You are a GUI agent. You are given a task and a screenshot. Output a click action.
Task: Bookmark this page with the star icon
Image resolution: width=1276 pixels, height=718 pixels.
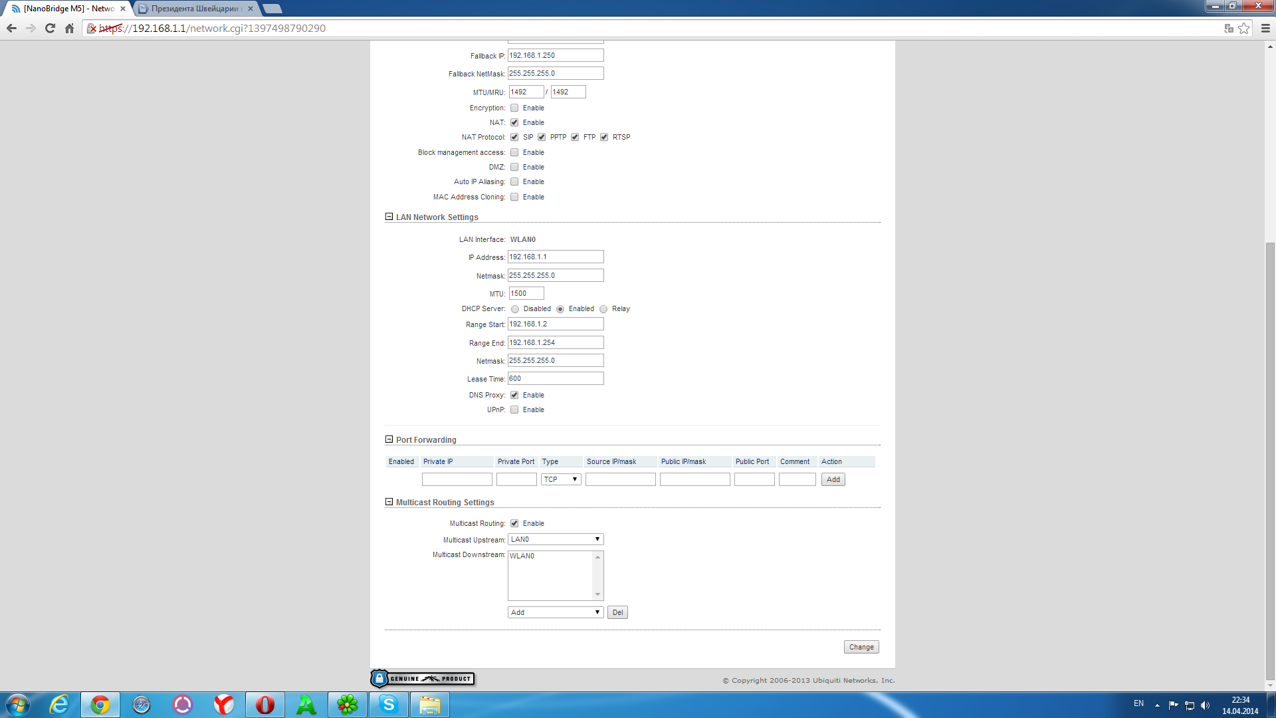click(x=1244, y=28)
